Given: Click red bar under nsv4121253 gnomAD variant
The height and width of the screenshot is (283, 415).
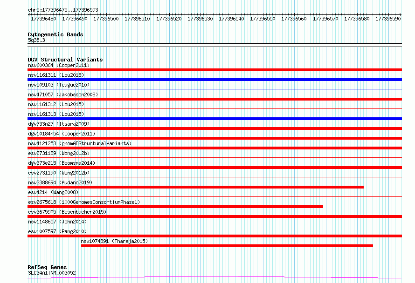Looking at the screenshot, I should 214,148.
